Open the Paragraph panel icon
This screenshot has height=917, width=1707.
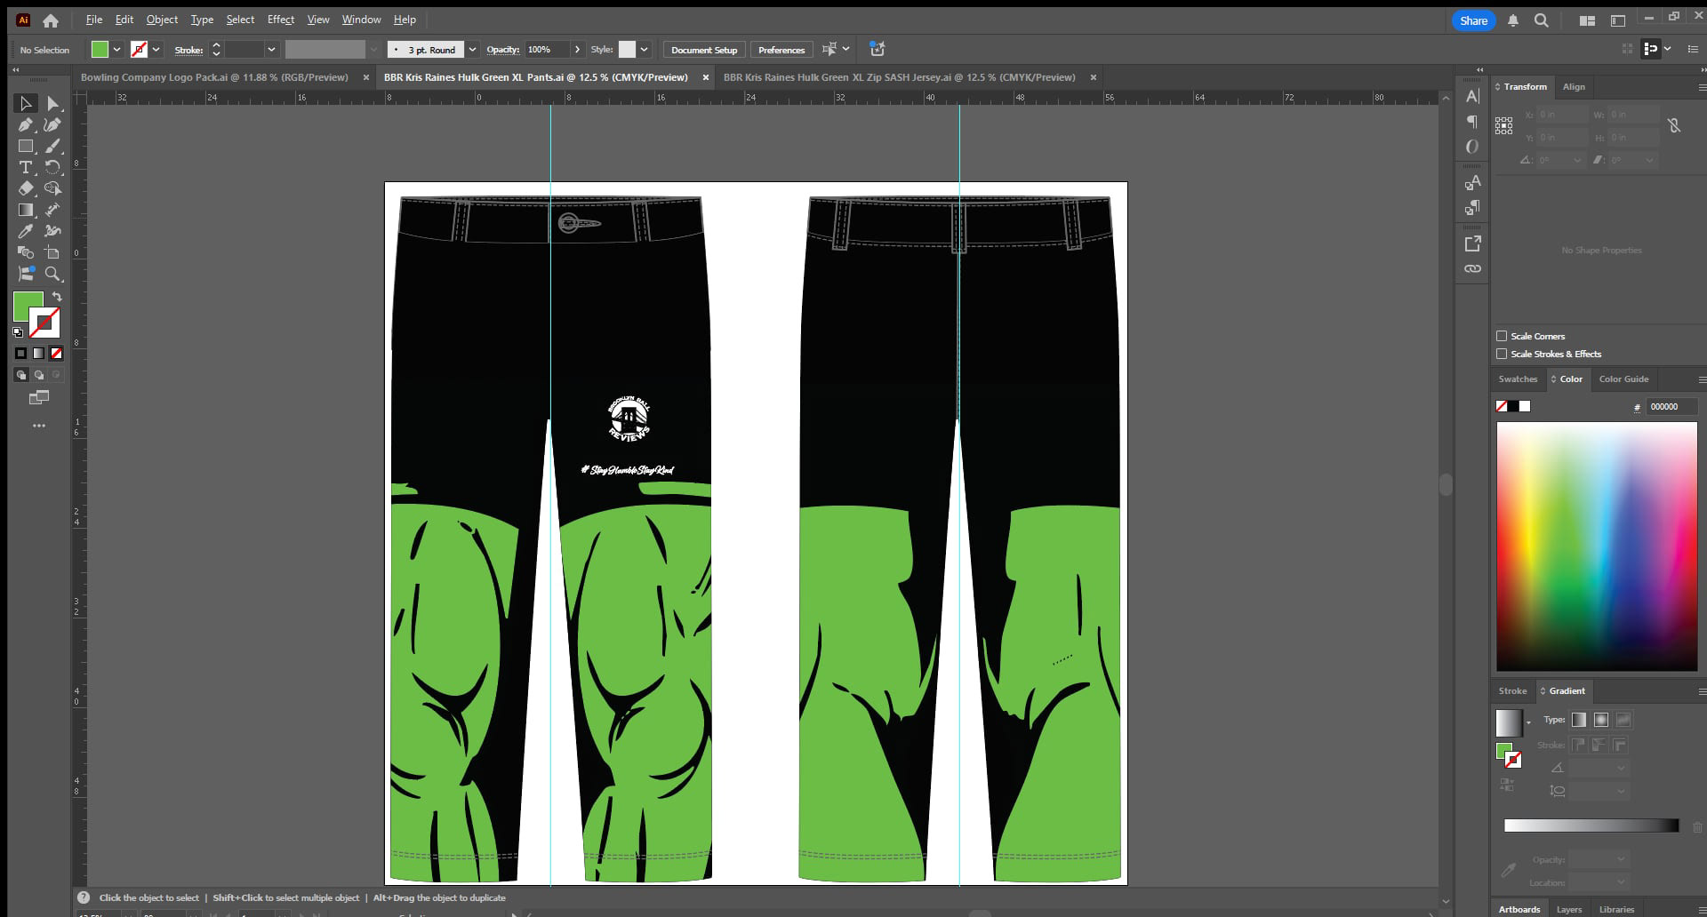coord(1472,122)
